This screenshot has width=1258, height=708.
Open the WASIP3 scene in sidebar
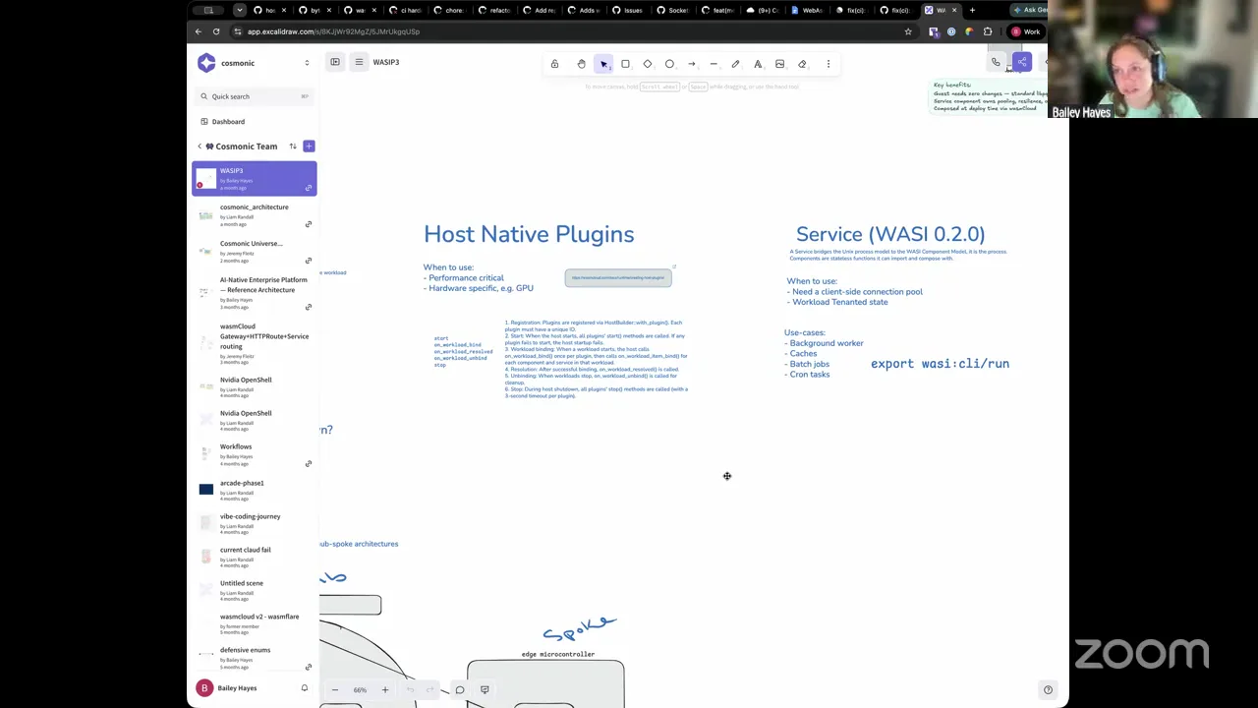tap(255, 178)
